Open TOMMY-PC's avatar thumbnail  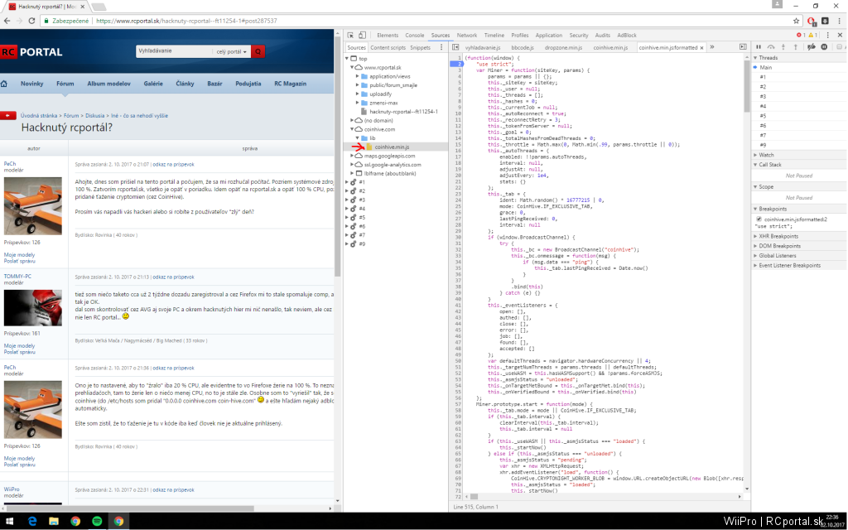pos(33,308)
